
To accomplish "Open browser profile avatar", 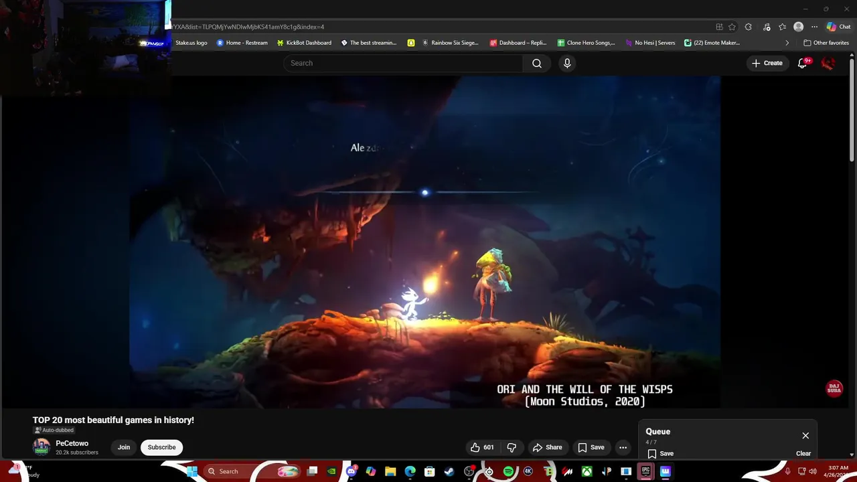I will coord(798,27).
